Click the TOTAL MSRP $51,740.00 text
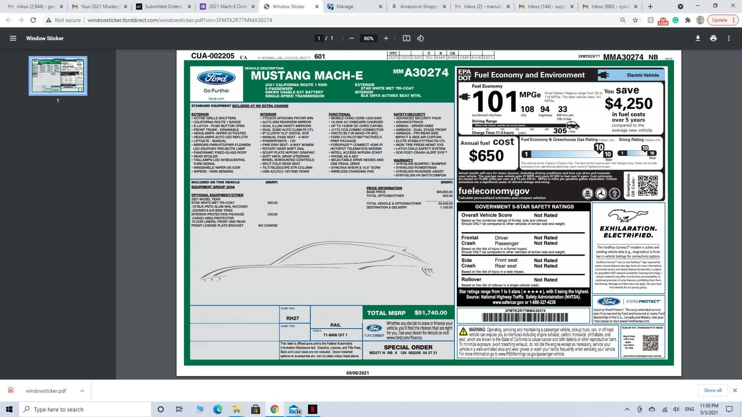Viewport: 742px width, 417px height. click(407, 313)
